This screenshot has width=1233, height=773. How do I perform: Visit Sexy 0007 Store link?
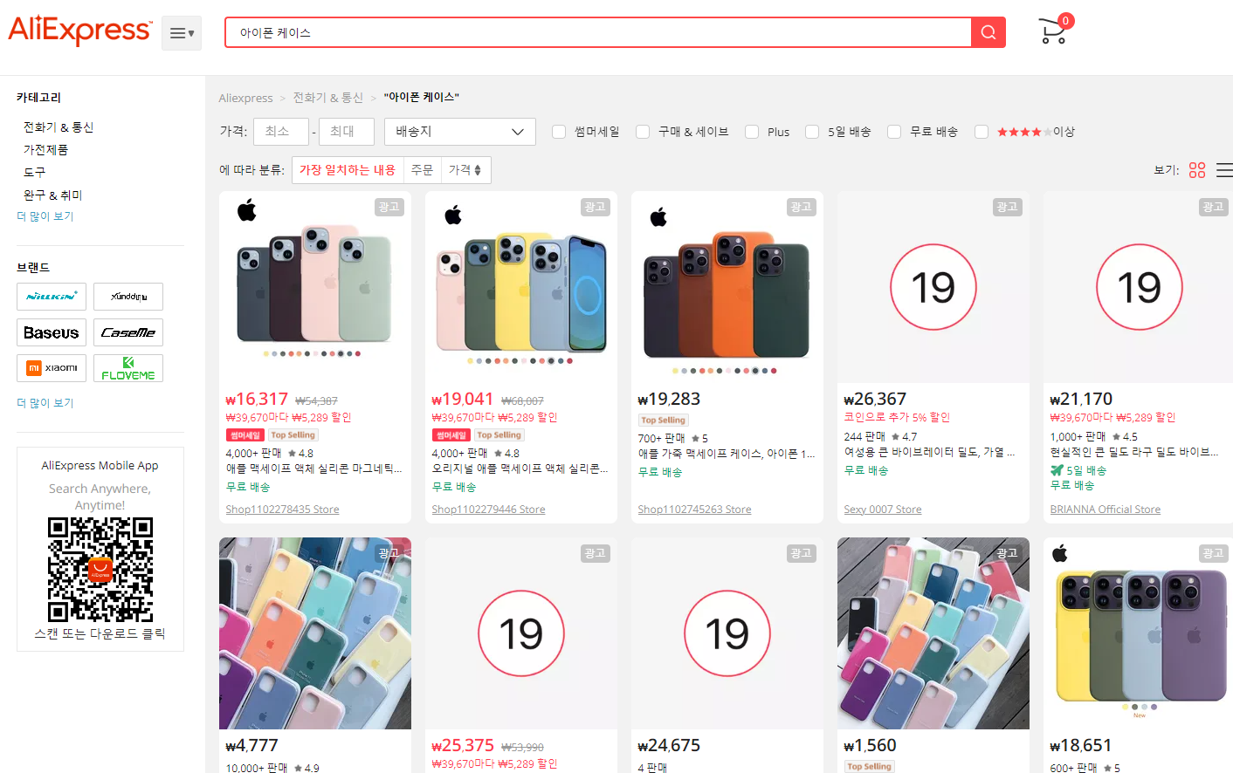pos(883,510)
